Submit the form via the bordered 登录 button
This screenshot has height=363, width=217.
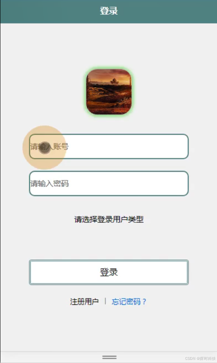[x=109, y=272]
